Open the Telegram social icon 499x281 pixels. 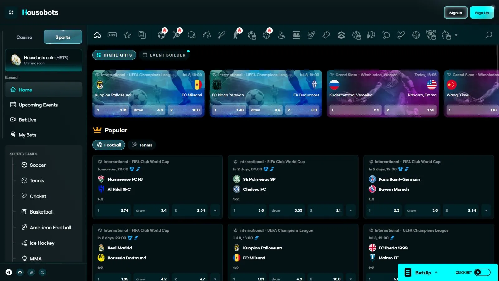(9, 272)
